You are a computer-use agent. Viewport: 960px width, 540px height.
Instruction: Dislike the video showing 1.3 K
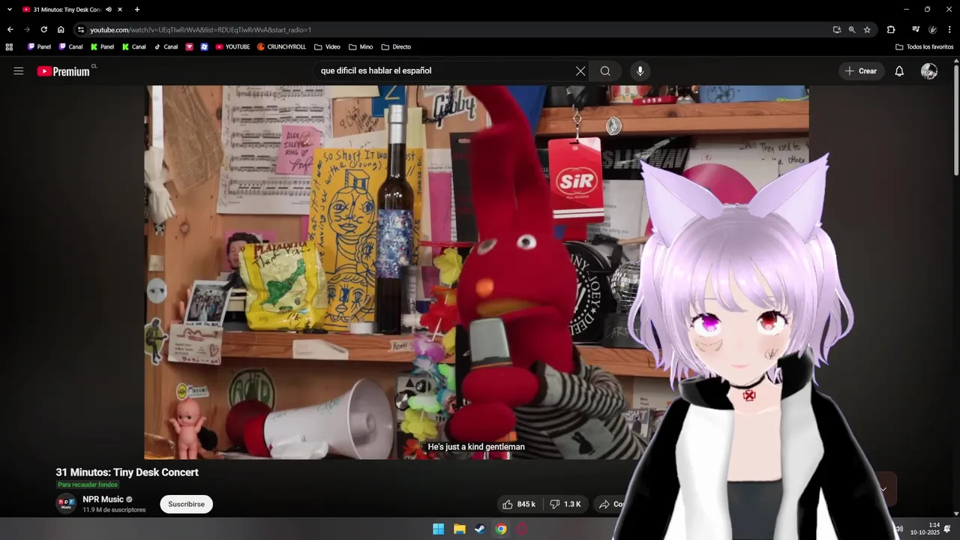566,504
